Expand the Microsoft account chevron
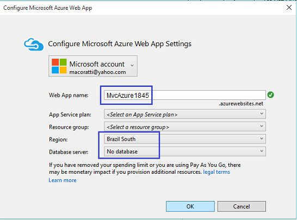This screenshot has height=220, width=297. click(132, 65)
